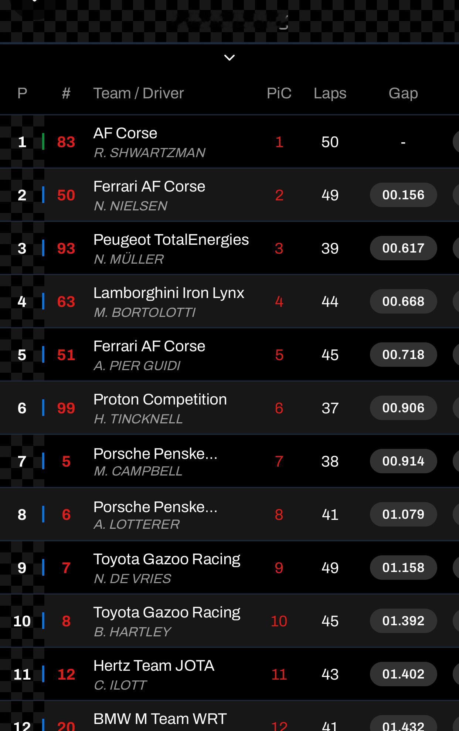The image size is (459, 731).
Task: Select driver M. CAMPBELL
Action: click(x=138, y=471)
